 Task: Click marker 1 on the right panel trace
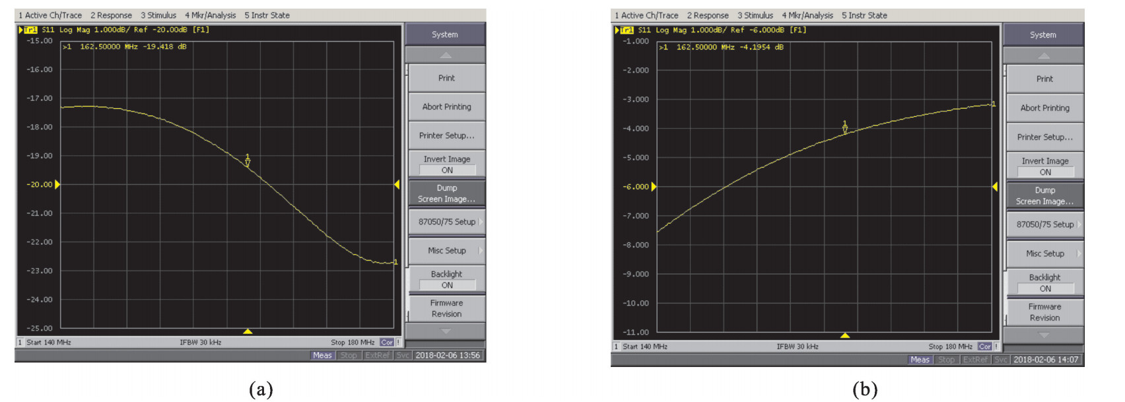click(844, 127)
